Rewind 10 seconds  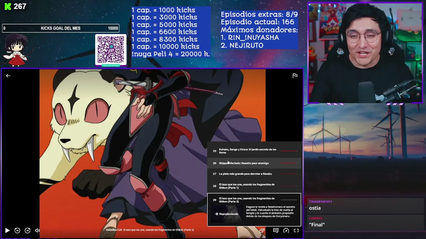17,230
